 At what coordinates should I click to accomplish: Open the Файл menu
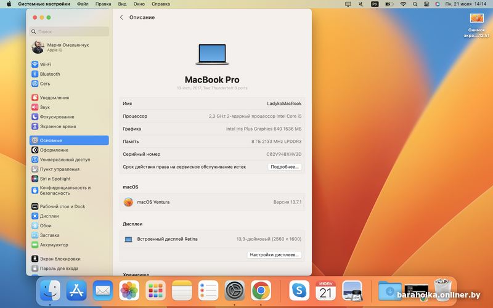pyautogui.click(x=83, y=4)
